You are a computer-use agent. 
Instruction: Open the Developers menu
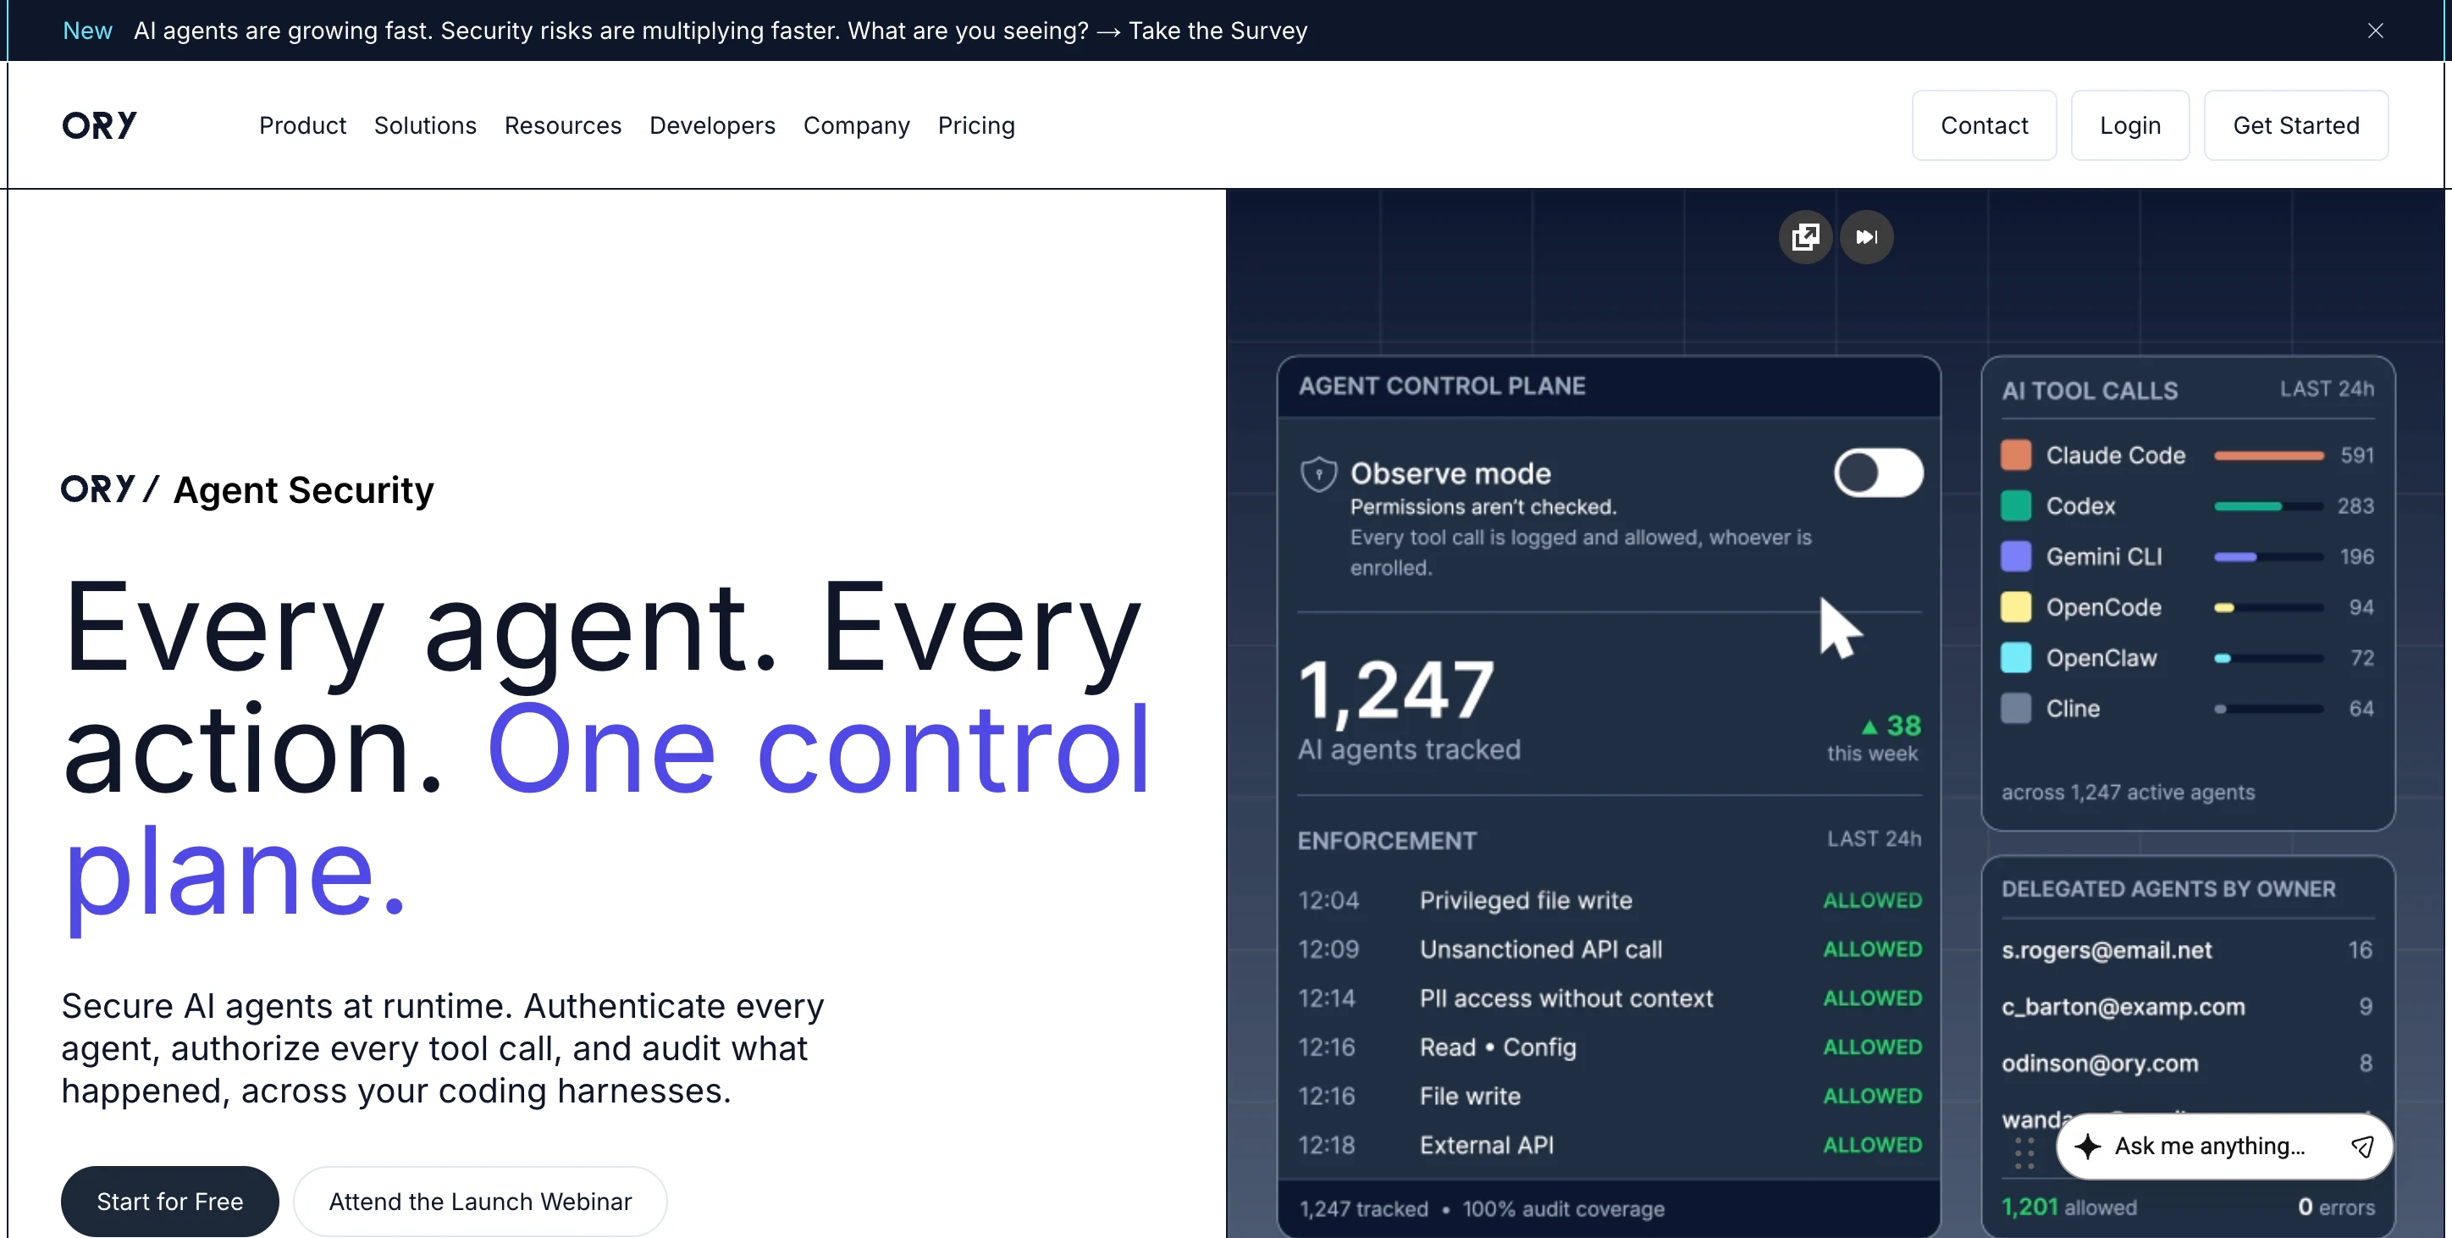pos(712,125)
